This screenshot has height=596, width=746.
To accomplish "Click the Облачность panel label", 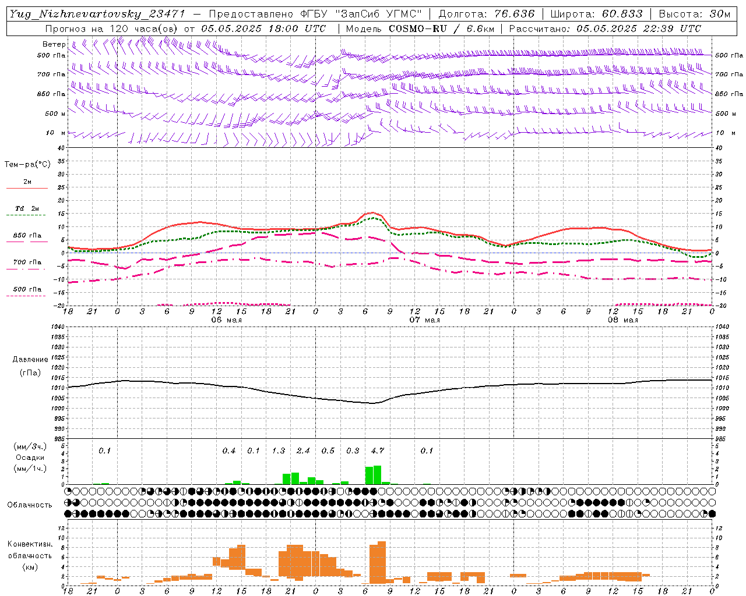I will [30, 505].
